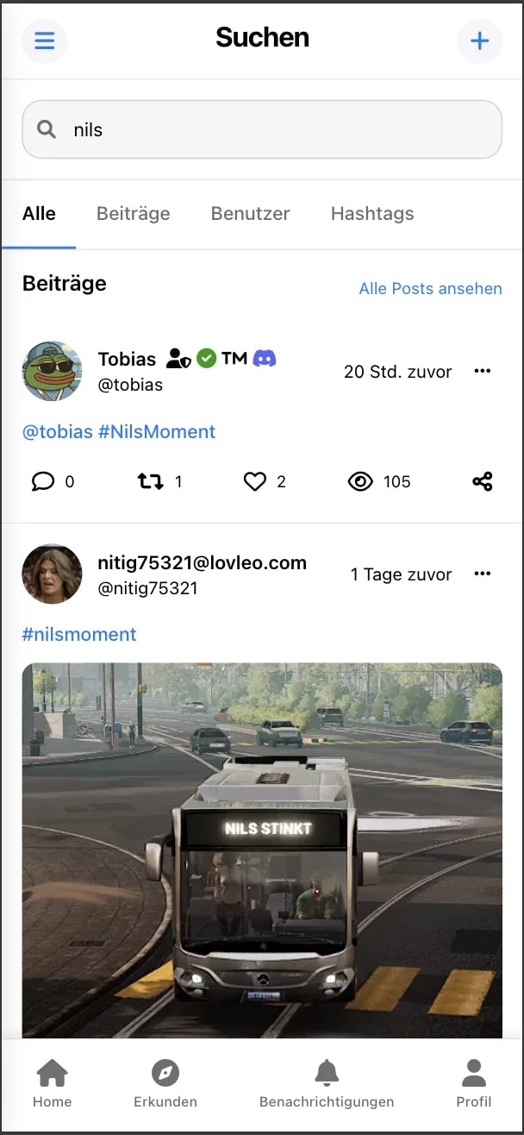Open the three-dot menu on Tobias's post

point(483,371)
